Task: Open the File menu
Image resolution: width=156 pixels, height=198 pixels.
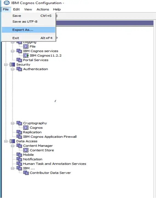Action: tap(6, 9)
